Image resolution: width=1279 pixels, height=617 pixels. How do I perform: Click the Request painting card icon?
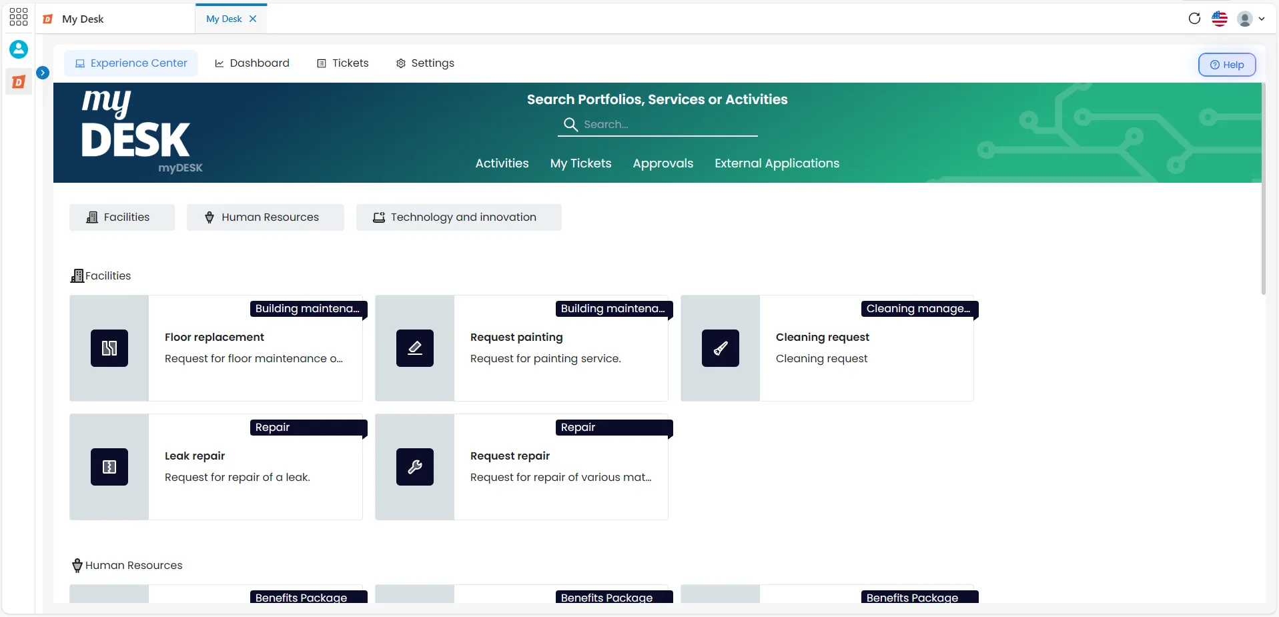(415, 348)
